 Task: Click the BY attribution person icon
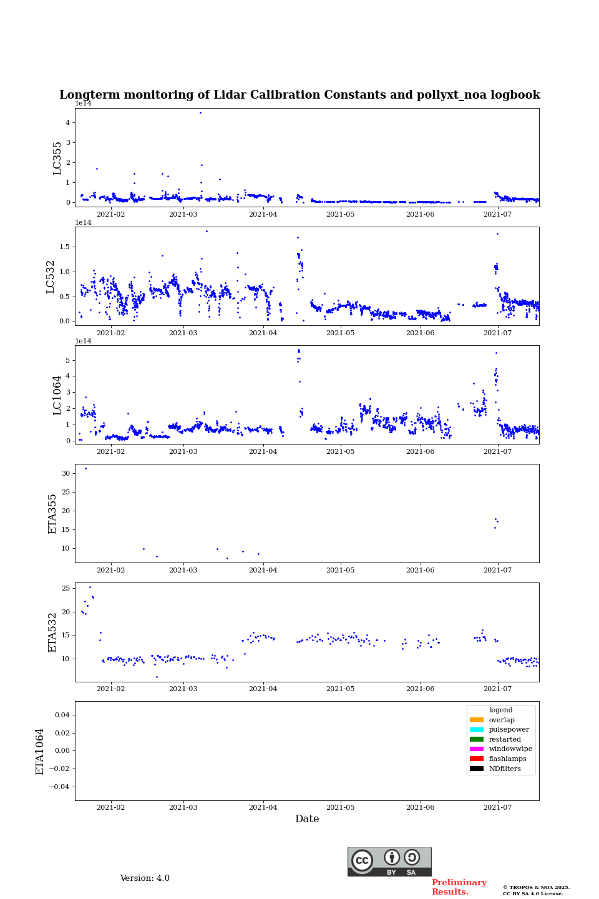392,857
